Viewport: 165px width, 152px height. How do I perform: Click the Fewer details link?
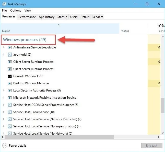18,146
